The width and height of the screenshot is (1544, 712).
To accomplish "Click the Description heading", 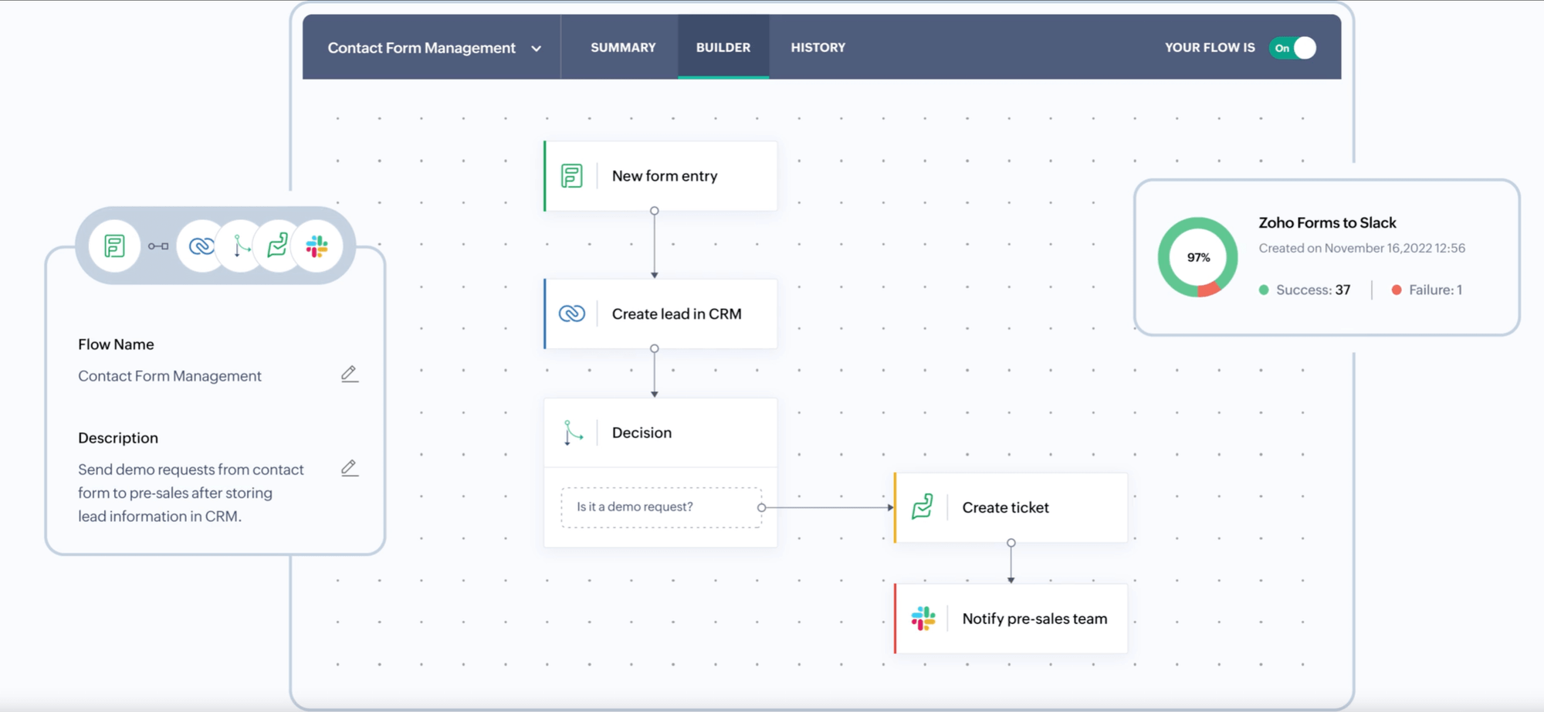I will pos(118,438).
